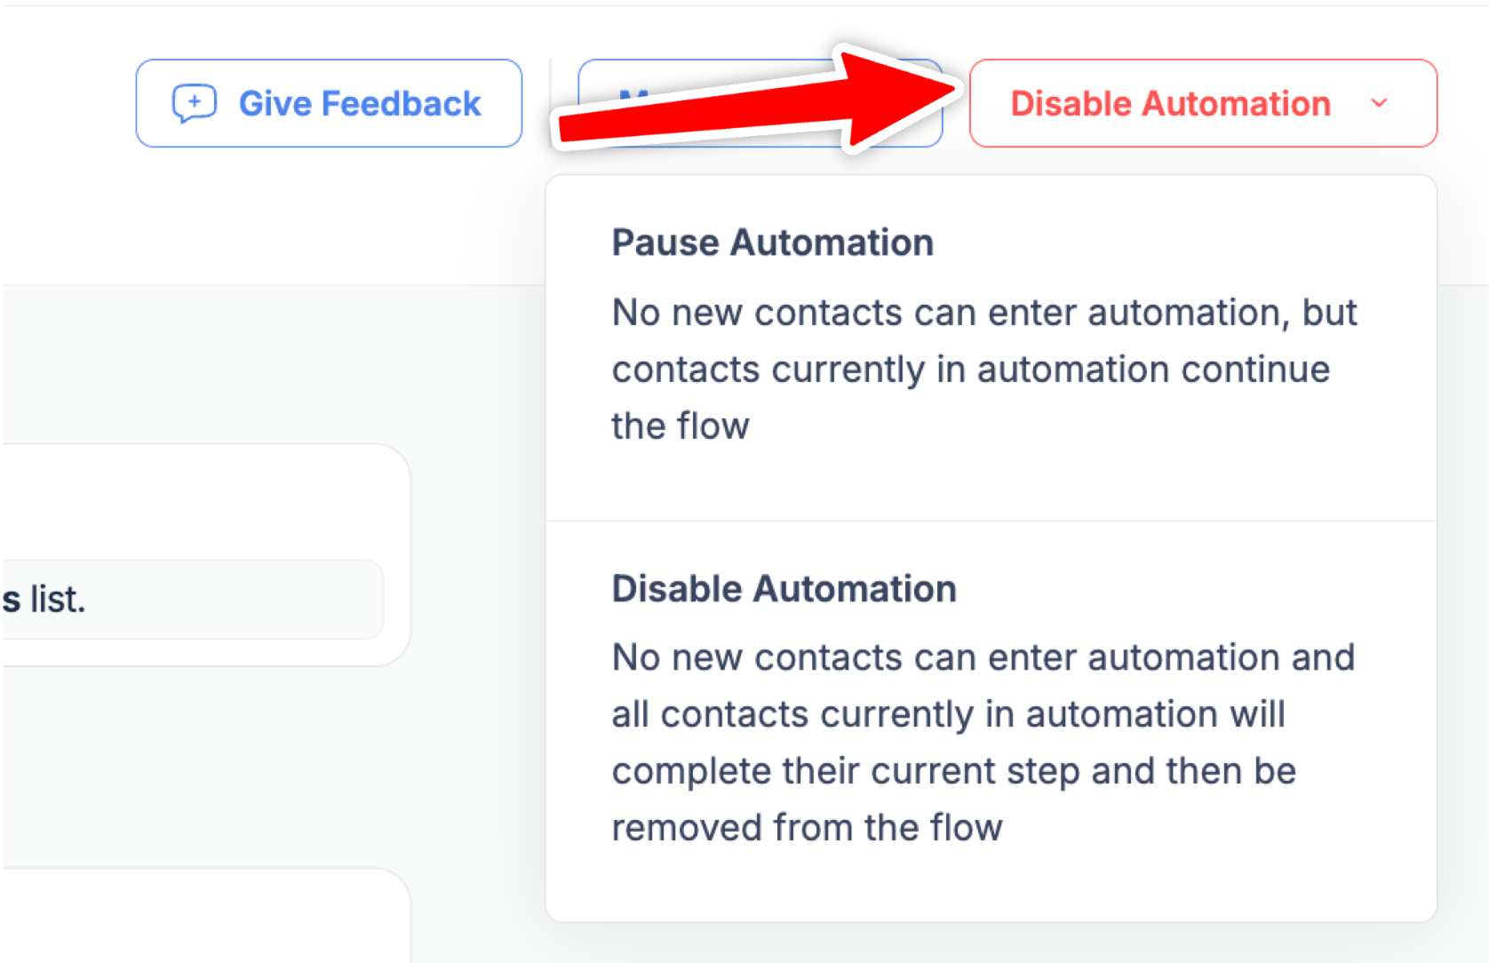Click the 'all contacts currently in automation will' line
Screen dimensions: 1489x963
click(948, 714)
